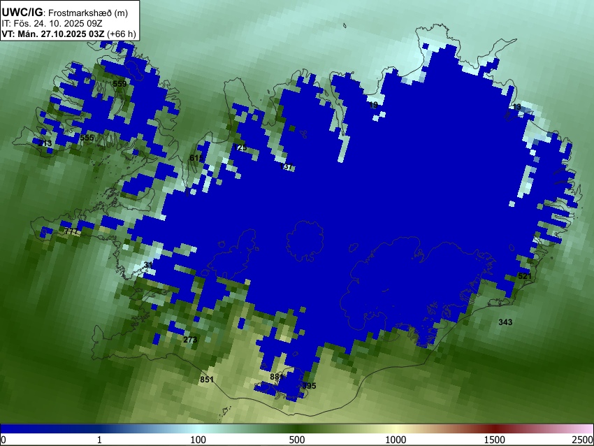Screen dimensions: 594x446
Task: Click the legend tick label 1500
Action: click(x=495, y=440)
